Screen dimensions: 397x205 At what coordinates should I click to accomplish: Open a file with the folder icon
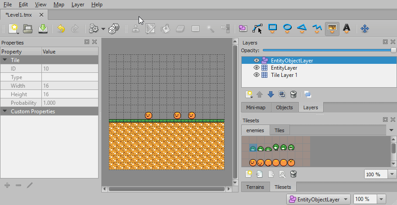pyautogui.click(x=28, y=29)
